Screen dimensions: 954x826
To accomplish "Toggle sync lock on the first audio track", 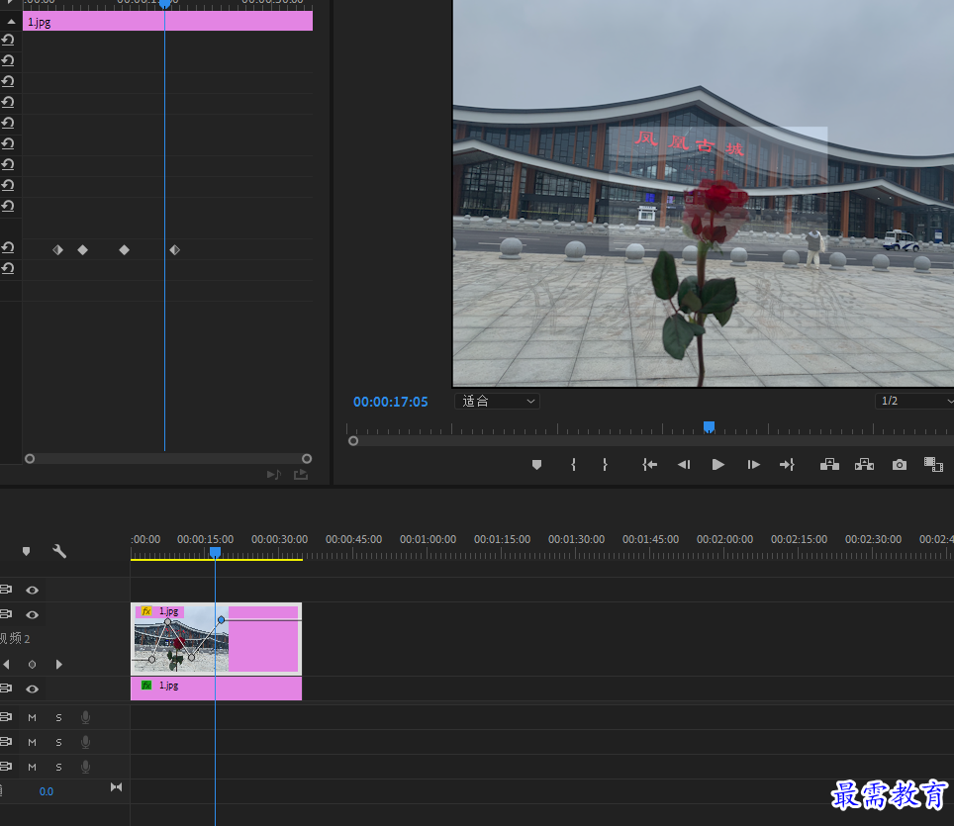I will point(6,717).
